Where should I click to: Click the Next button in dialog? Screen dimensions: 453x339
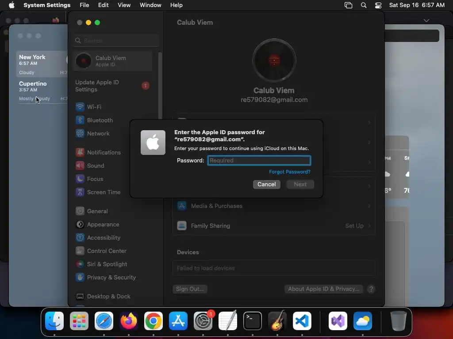pos(300,184)
